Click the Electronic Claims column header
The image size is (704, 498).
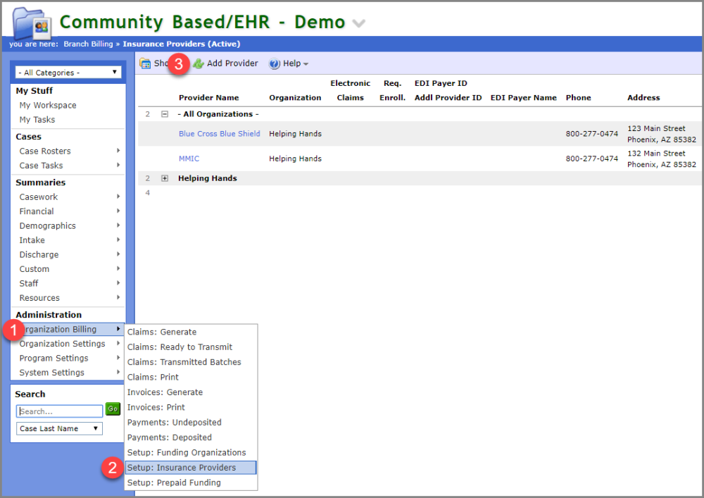coord(350,90)
